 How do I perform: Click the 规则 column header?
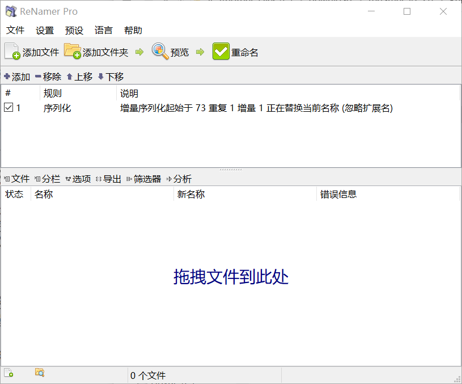78,93
